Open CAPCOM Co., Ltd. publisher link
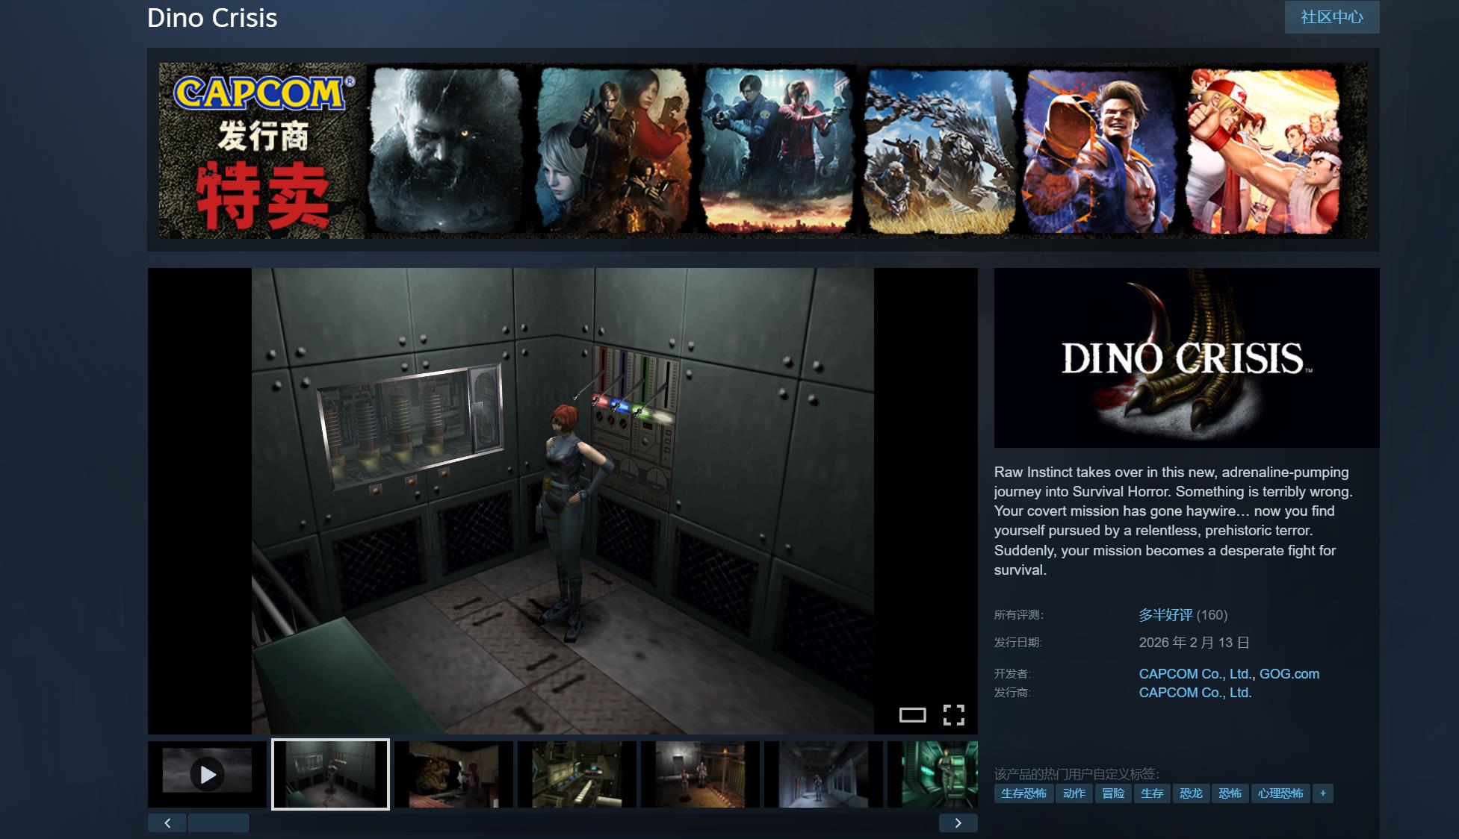1459x839 pixels. [1195, 693]
